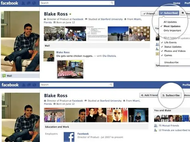Click Facebook employer logo icon
The height and width of the screenshot is (142, 190).
pos(69,137)
